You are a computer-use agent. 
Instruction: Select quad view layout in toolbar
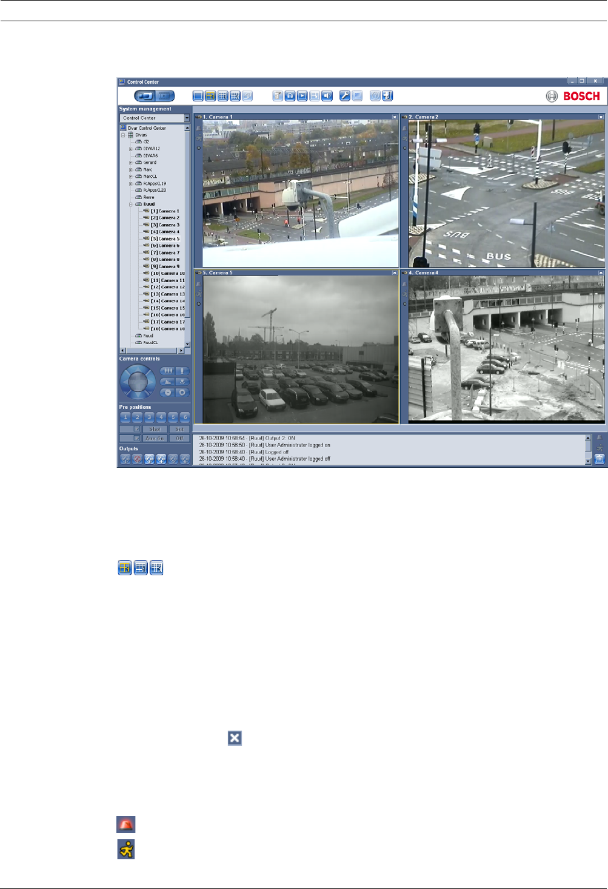point(210,96)
